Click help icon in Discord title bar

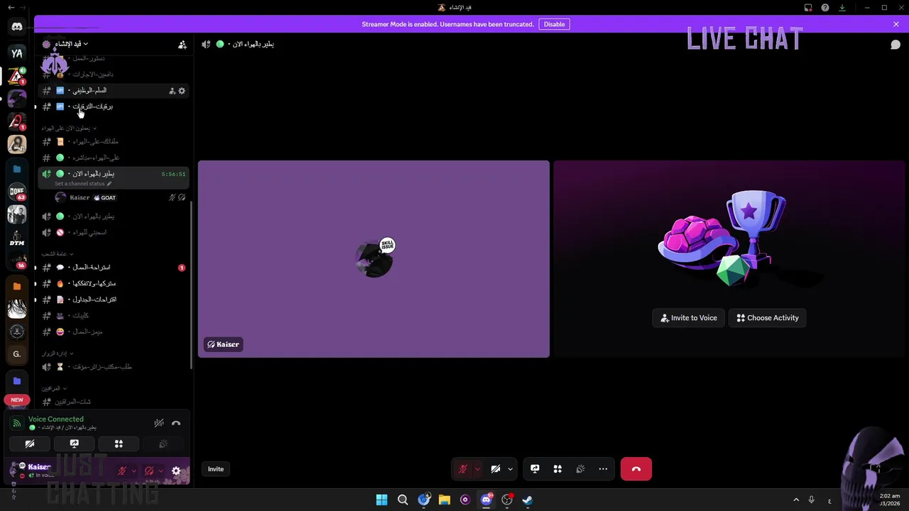tap(825, 8)
